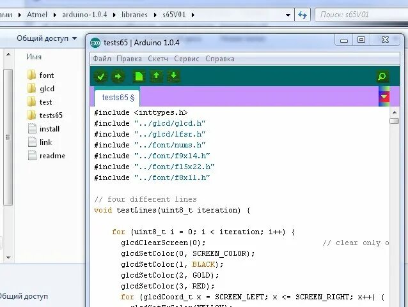Screen dimensions: 408x307
Task: Open the Файл menu in Arduino
Action: (x=102, y=59)
